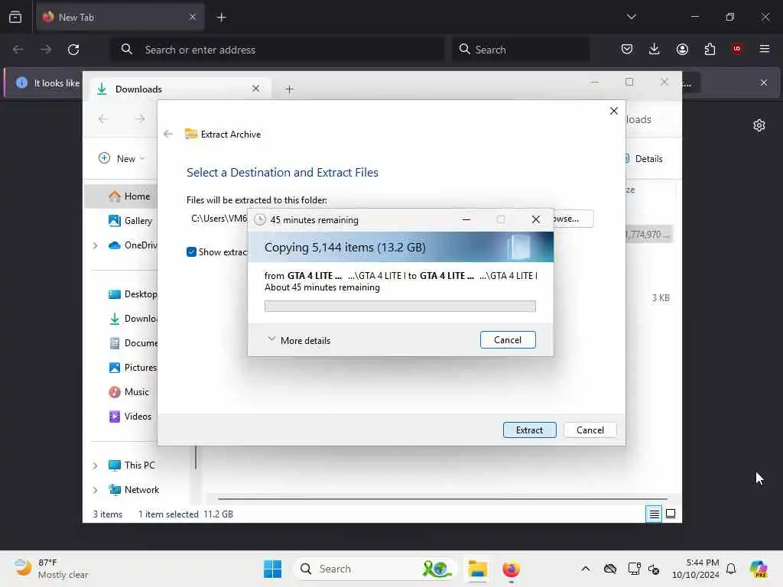
Task: Close the Extract Archive dialog
Action: coord(614,111)
